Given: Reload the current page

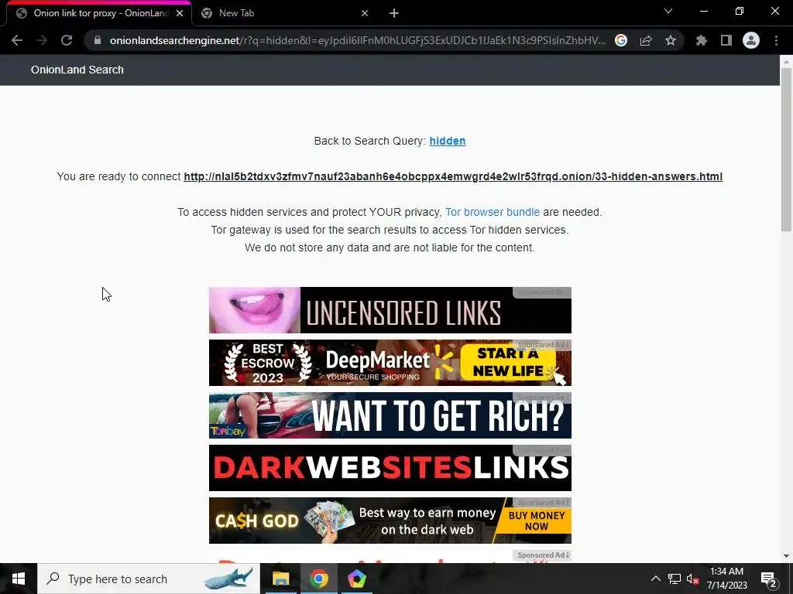Looking at the screenshot, I should pyautogui.click(x=67, y=40).
